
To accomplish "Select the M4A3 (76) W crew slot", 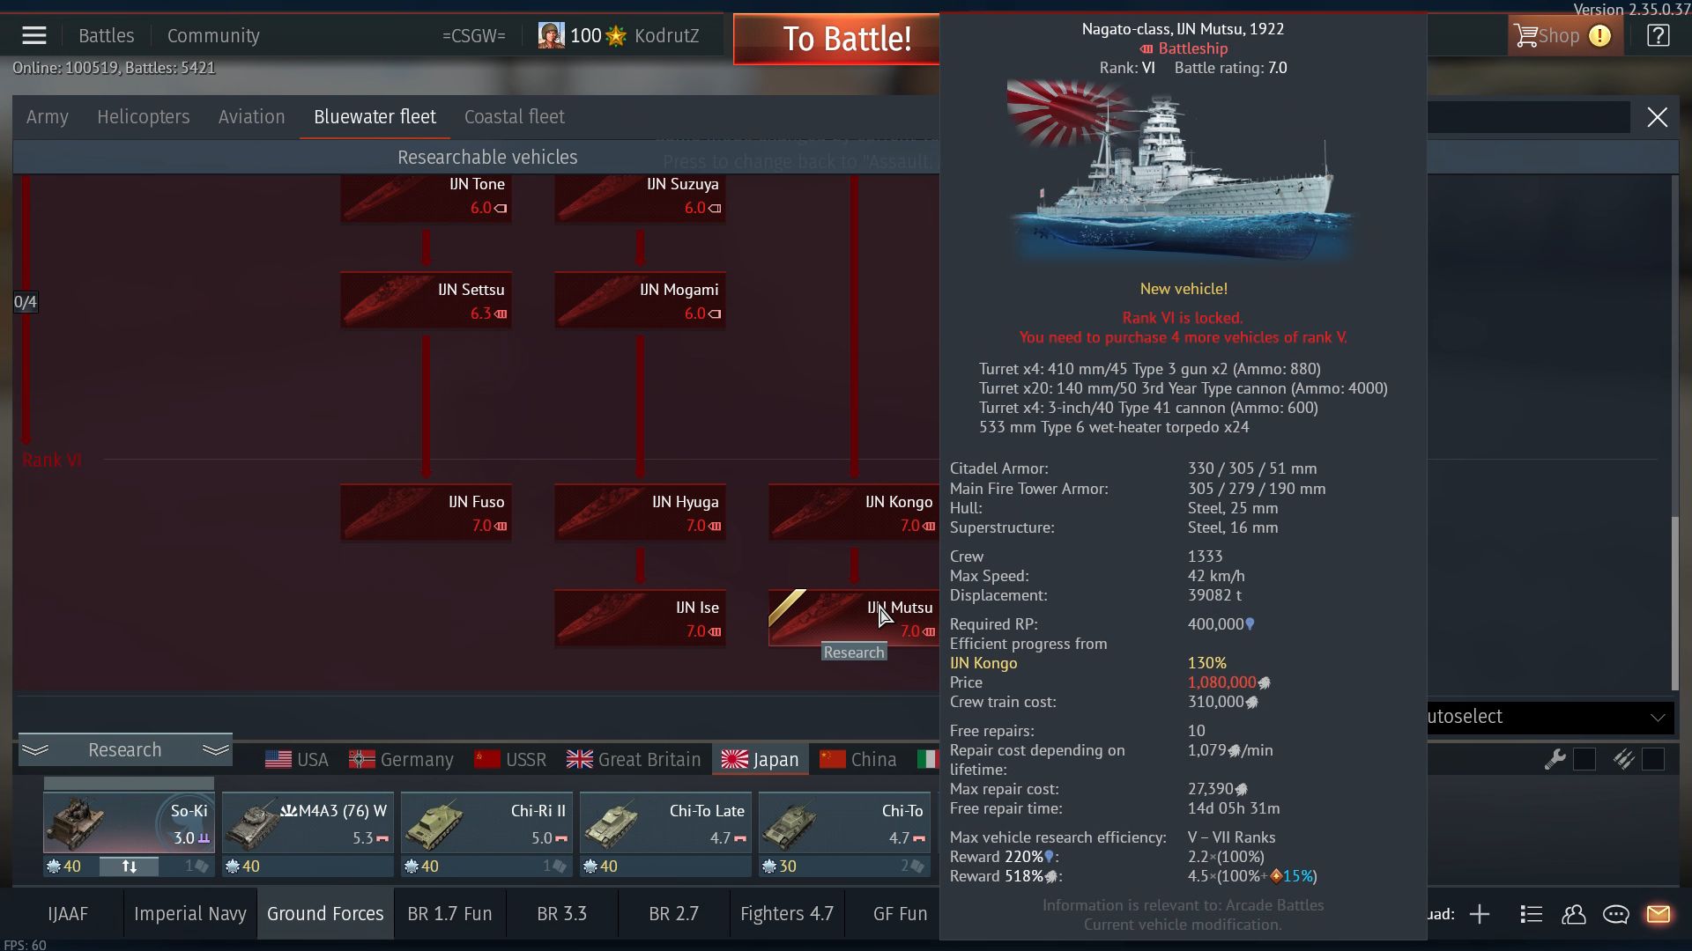I will click(x=308, y=822).
